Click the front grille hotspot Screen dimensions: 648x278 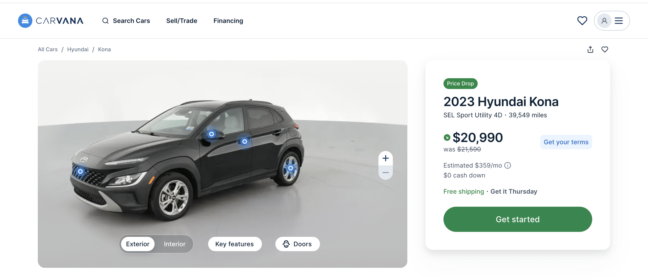tap(80, 172)
